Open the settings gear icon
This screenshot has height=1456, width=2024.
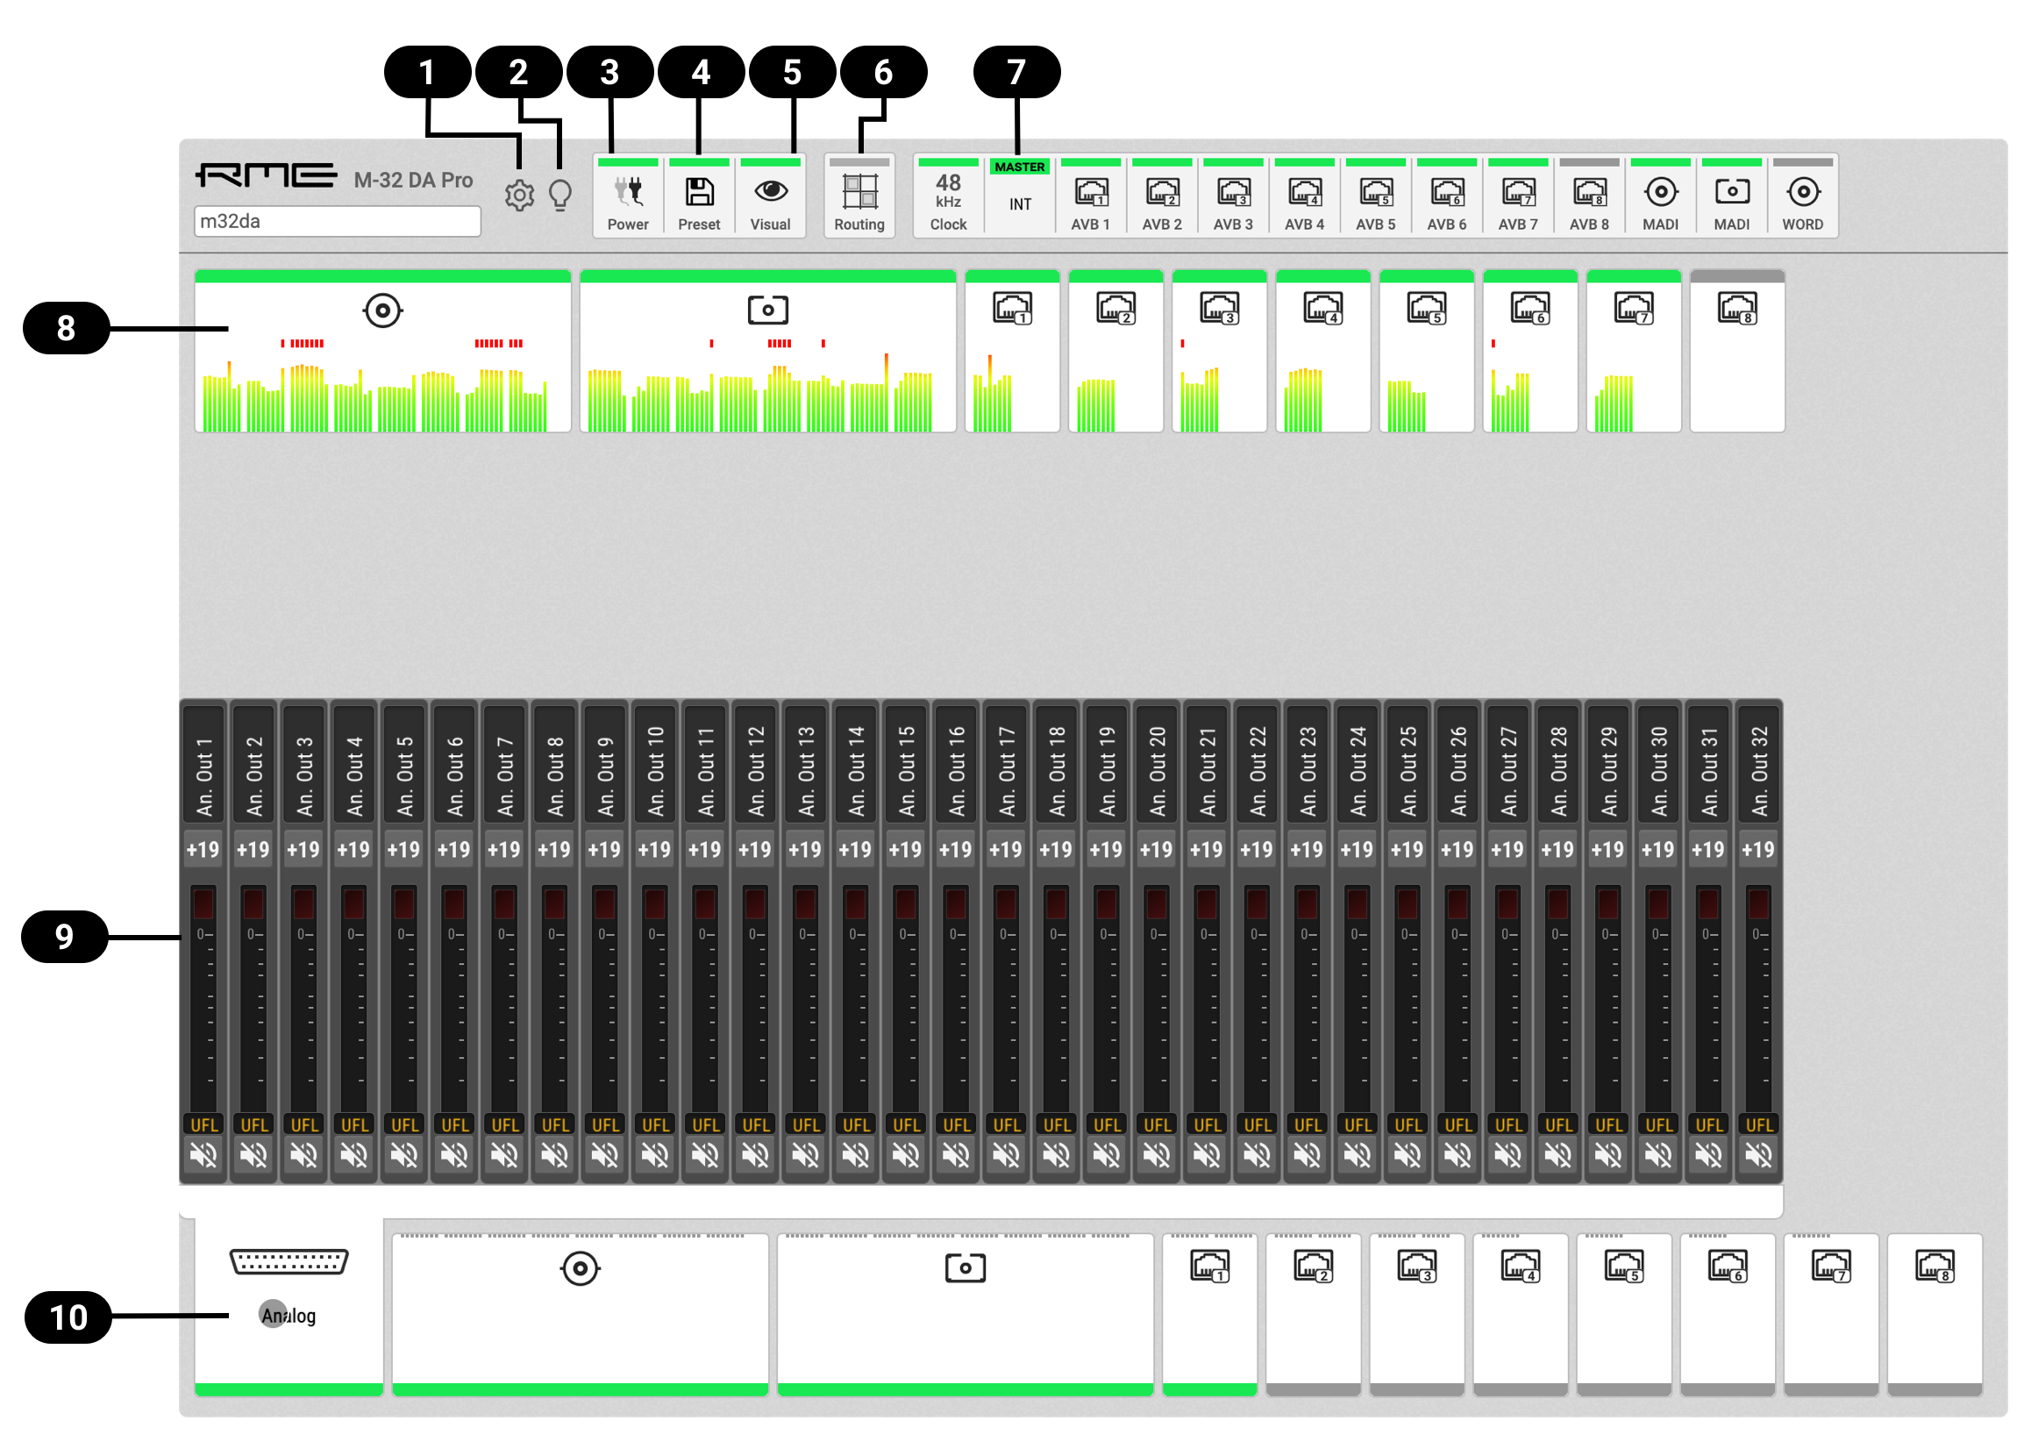coord(519,195)
